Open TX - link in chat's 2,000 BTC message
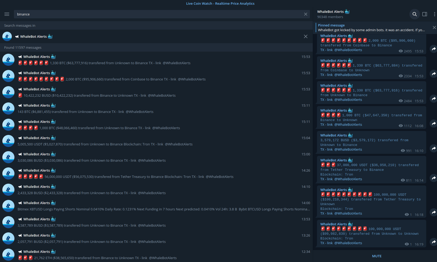 tap(326, 50)
